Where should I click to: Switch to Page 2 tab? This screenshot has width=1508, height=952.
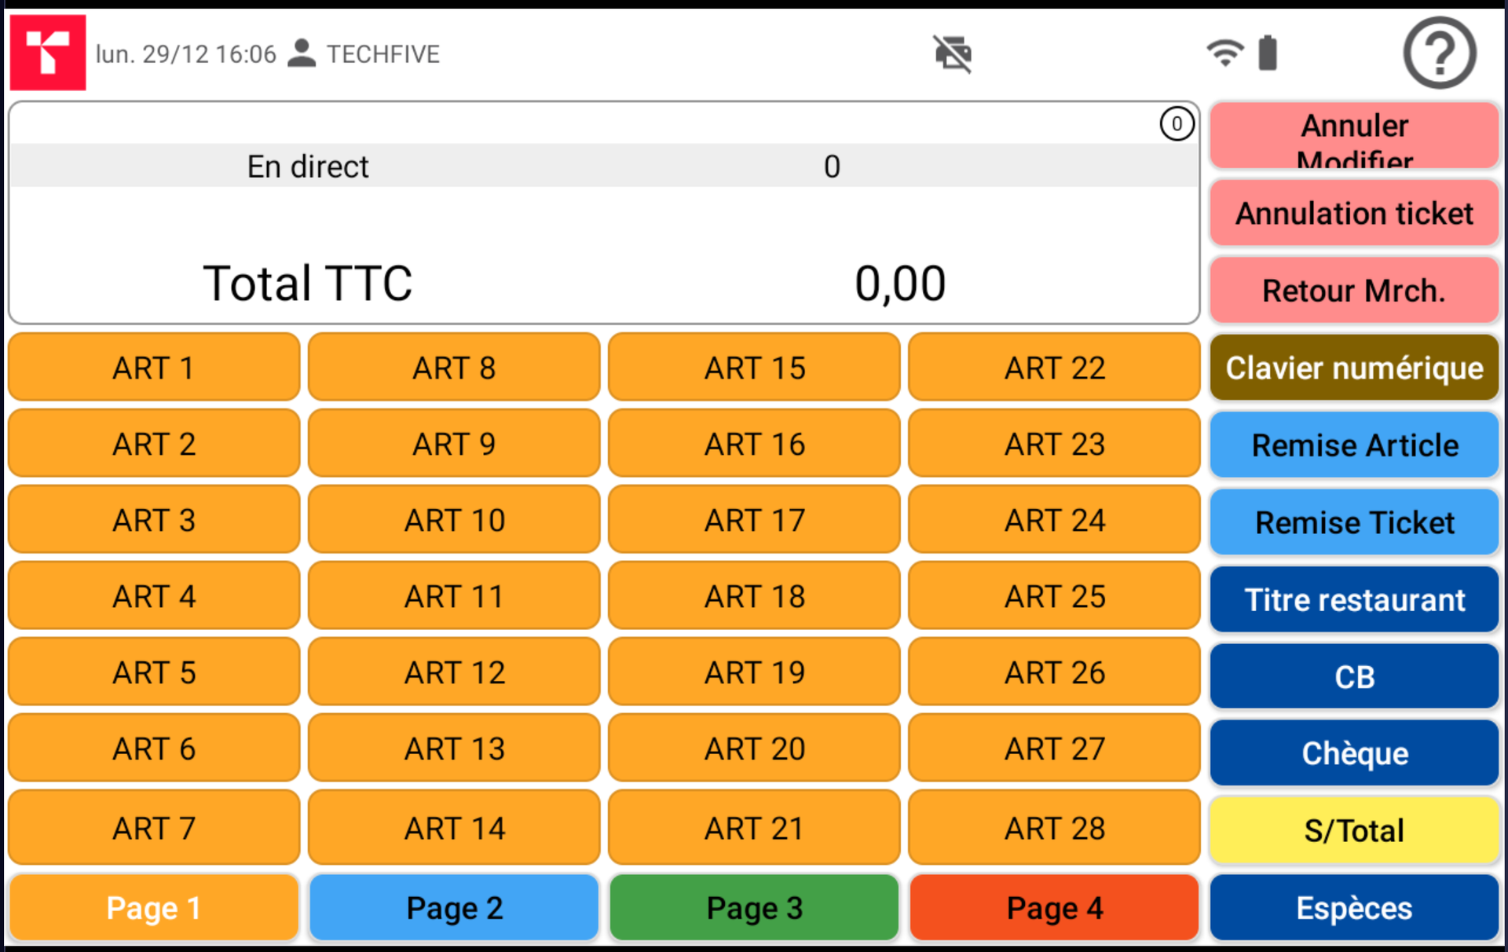click(454, 908)
